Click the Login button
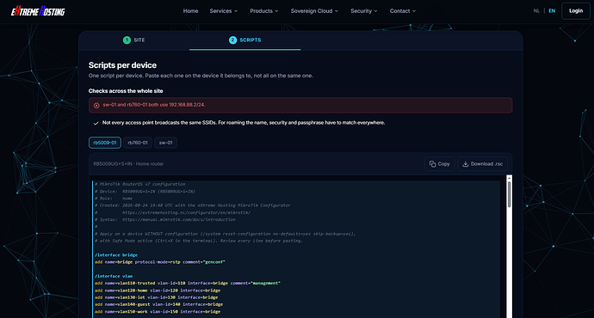Image resolution: width=594 pixels, height=318 pixels. click(x=575, y=11)
